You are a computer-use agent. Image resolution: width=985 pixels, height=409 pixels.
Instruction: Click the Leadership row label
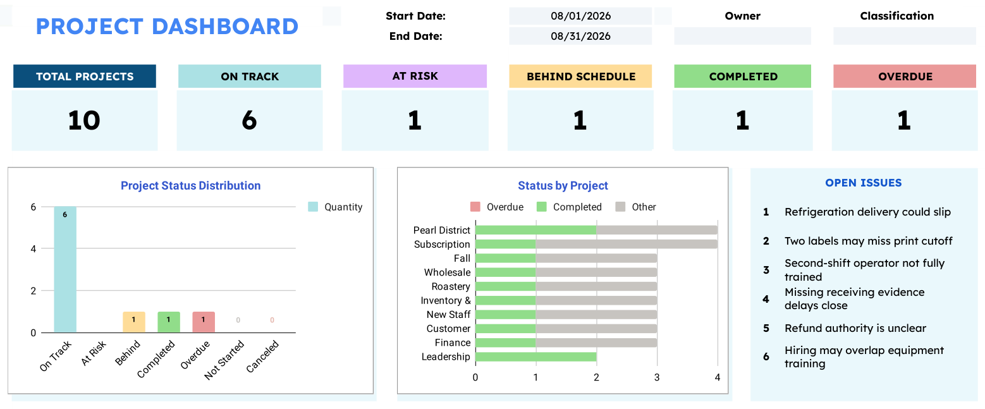[446, 357]
